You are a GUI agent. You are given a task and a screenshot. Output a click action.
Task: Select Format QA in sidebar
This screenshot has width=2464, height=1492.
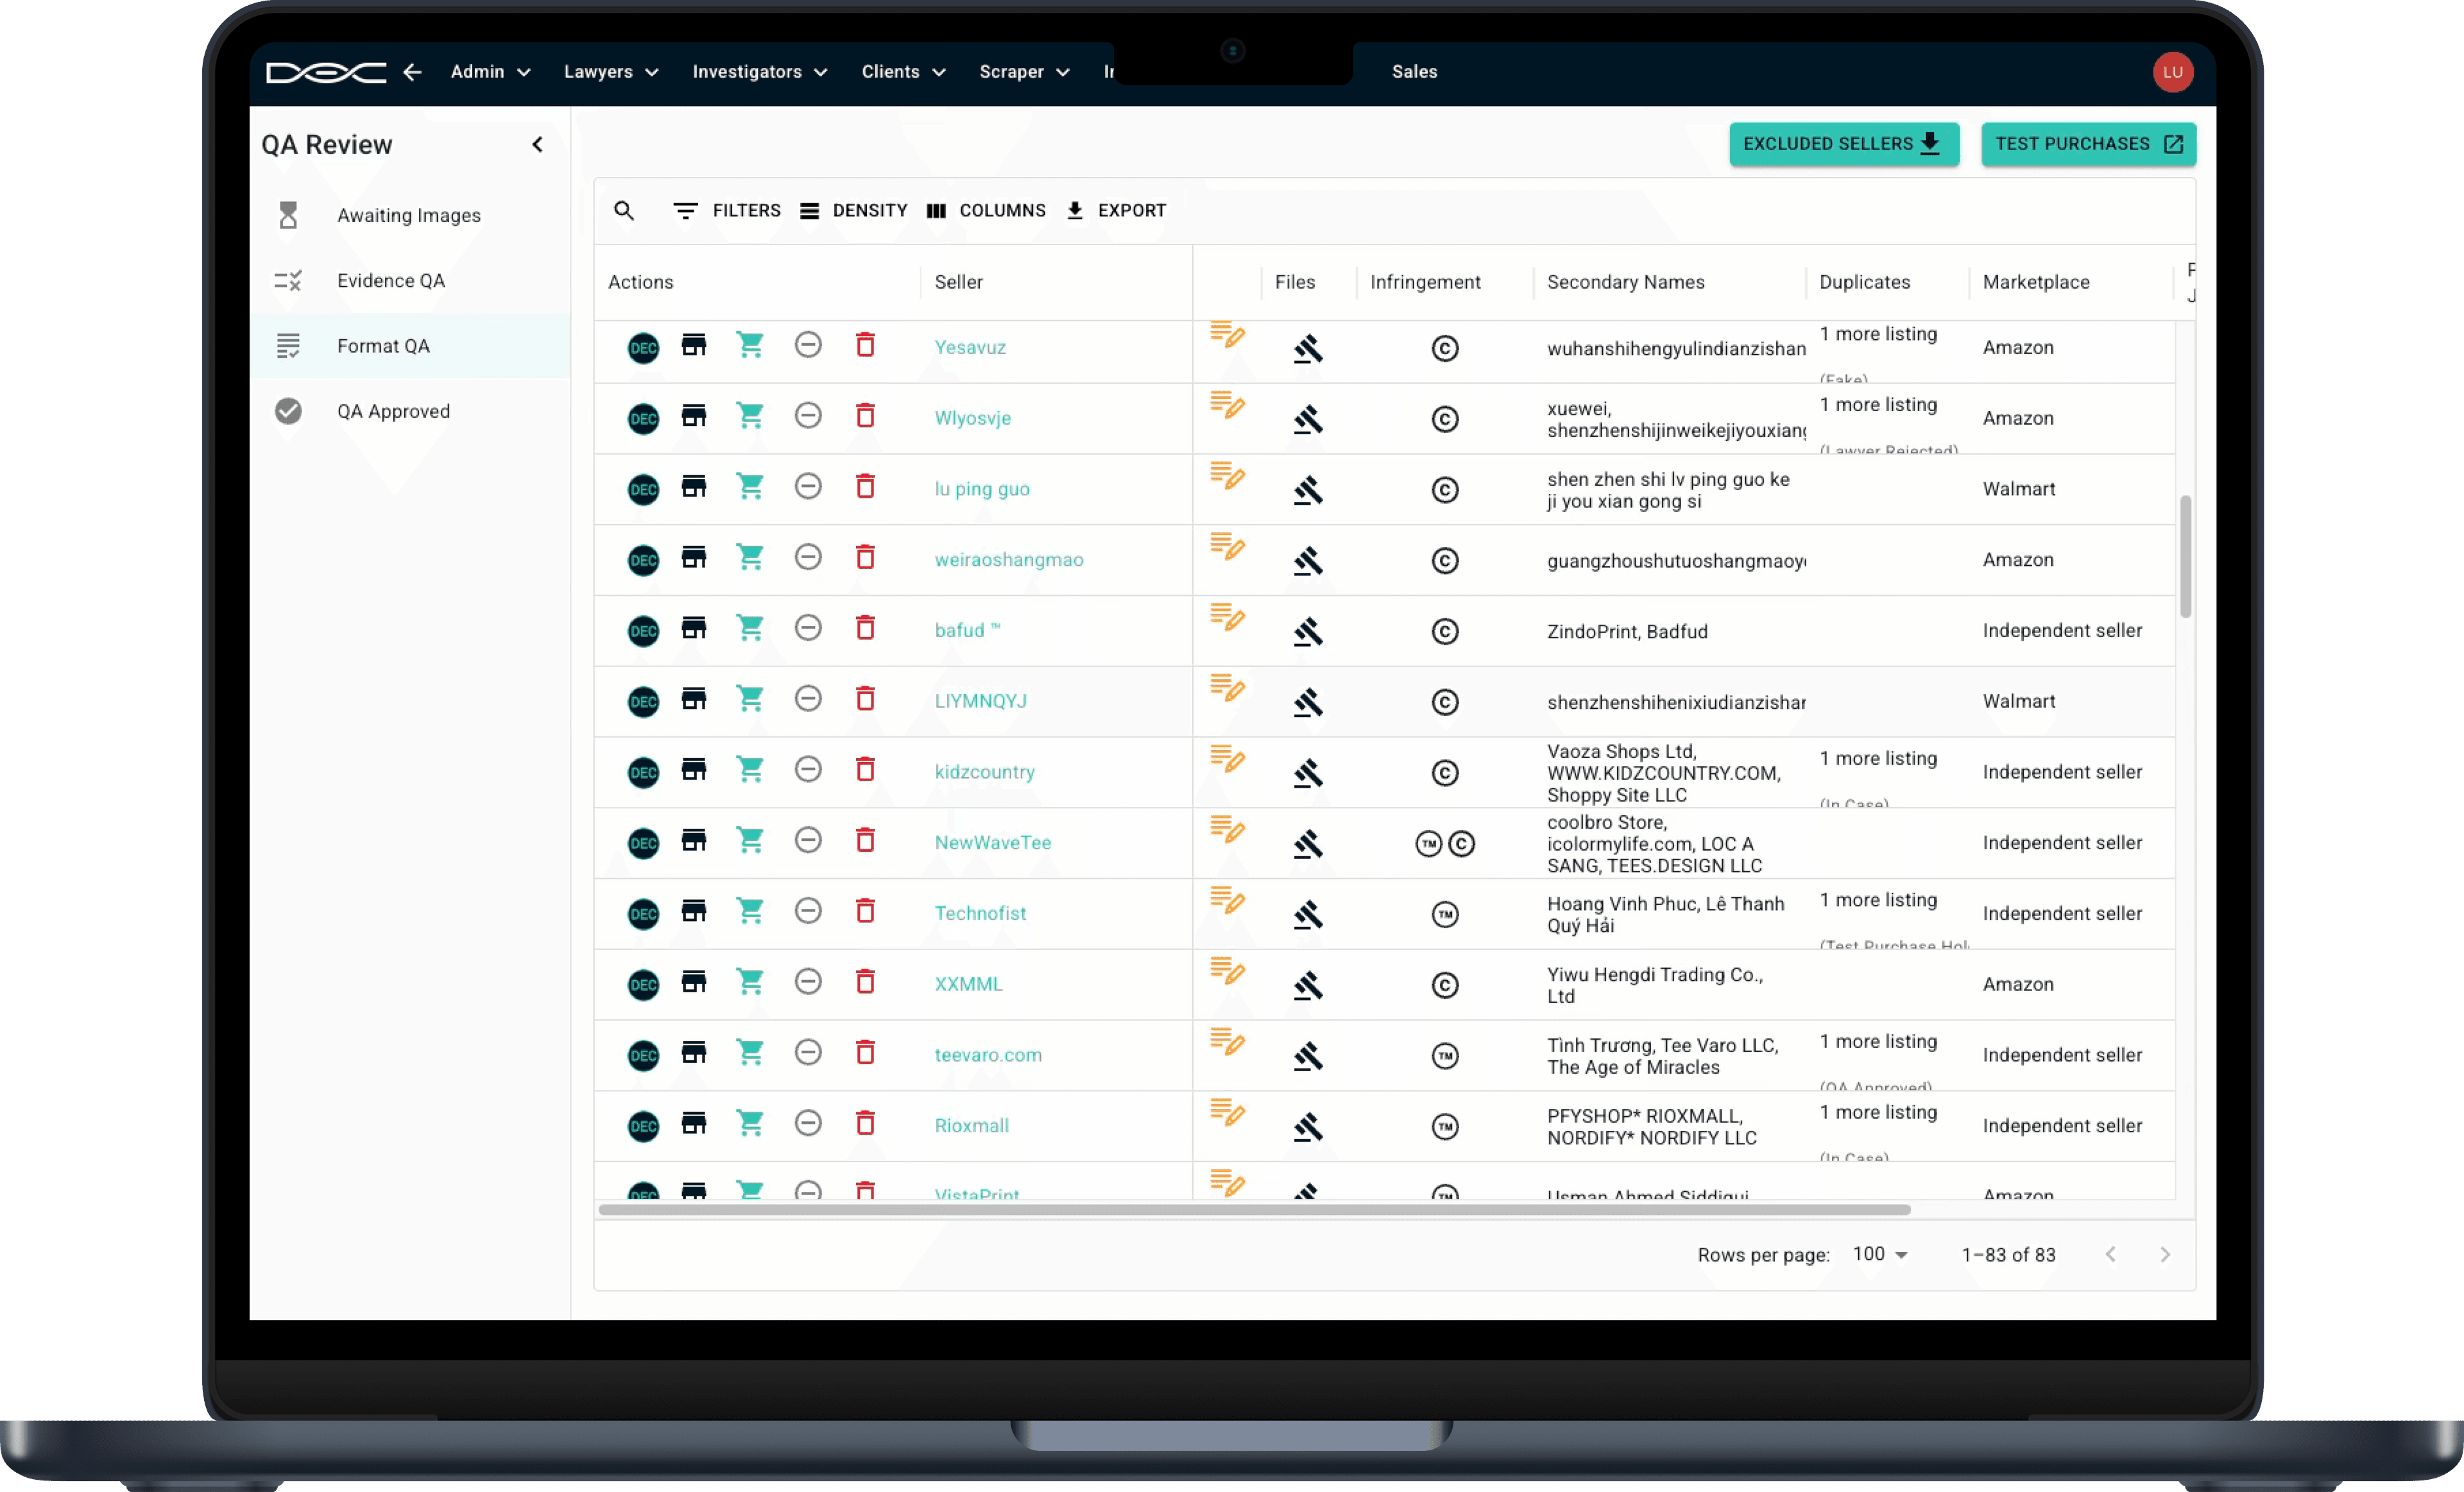(410, 346)
